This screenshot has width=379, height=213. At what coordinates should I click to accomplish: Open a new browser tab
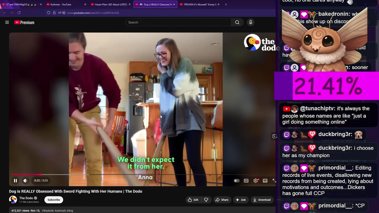tap(226, 4)
